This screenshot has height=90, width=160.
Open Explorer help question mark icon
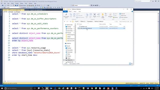[132, 11]
